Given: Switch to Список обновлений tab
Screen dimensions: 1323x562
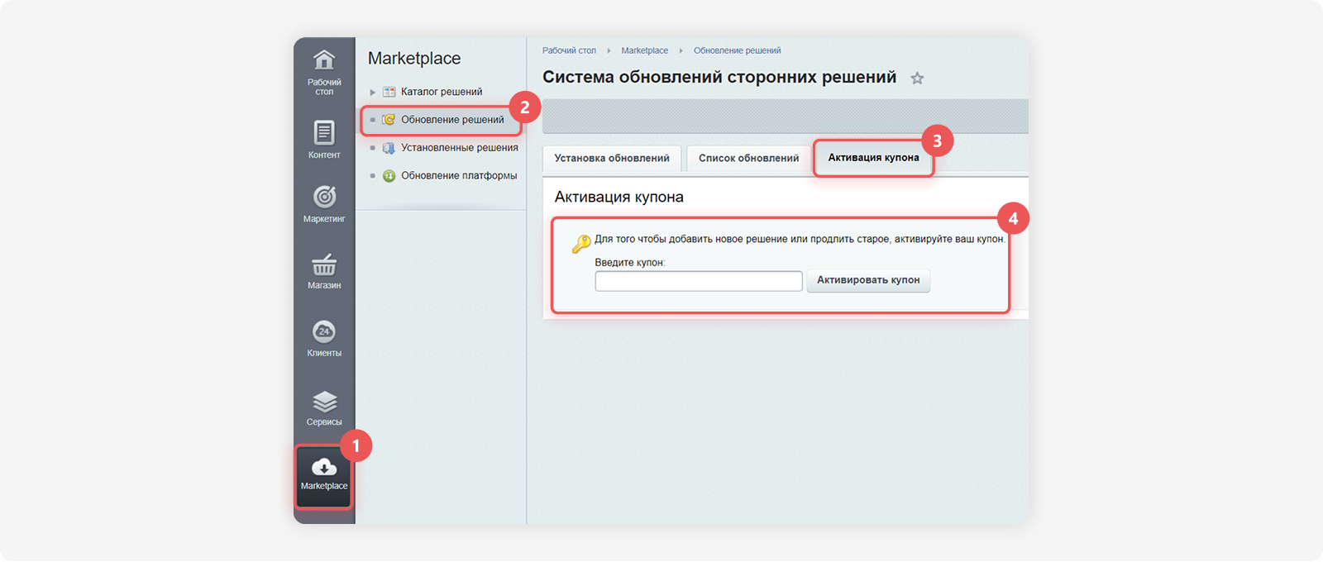Looking at the screenshot, I should [x=748, y=159].
